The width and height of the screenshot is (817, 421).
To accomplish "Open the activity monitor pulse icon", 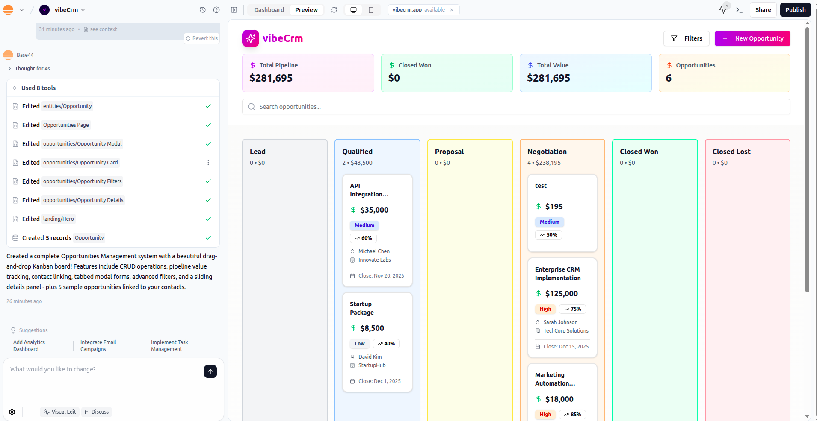I will [722, 10].
